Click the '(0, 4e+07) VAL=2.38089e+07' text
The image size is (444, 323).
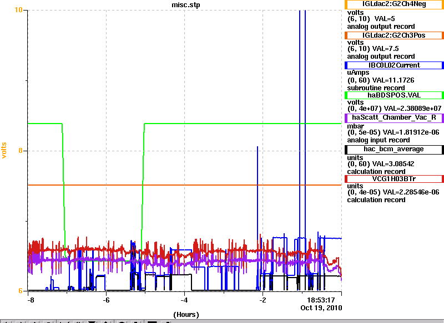(x=394, y=109)
